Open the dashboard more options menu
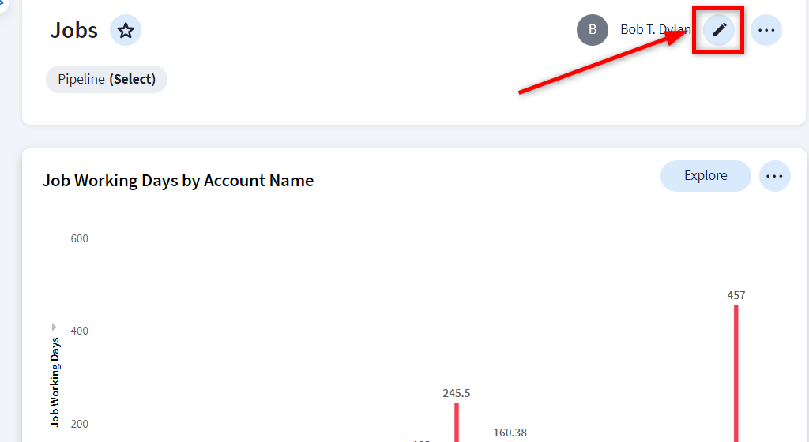Image resolution: width=809 pixels, height=442 pixels. coord(766,31)
